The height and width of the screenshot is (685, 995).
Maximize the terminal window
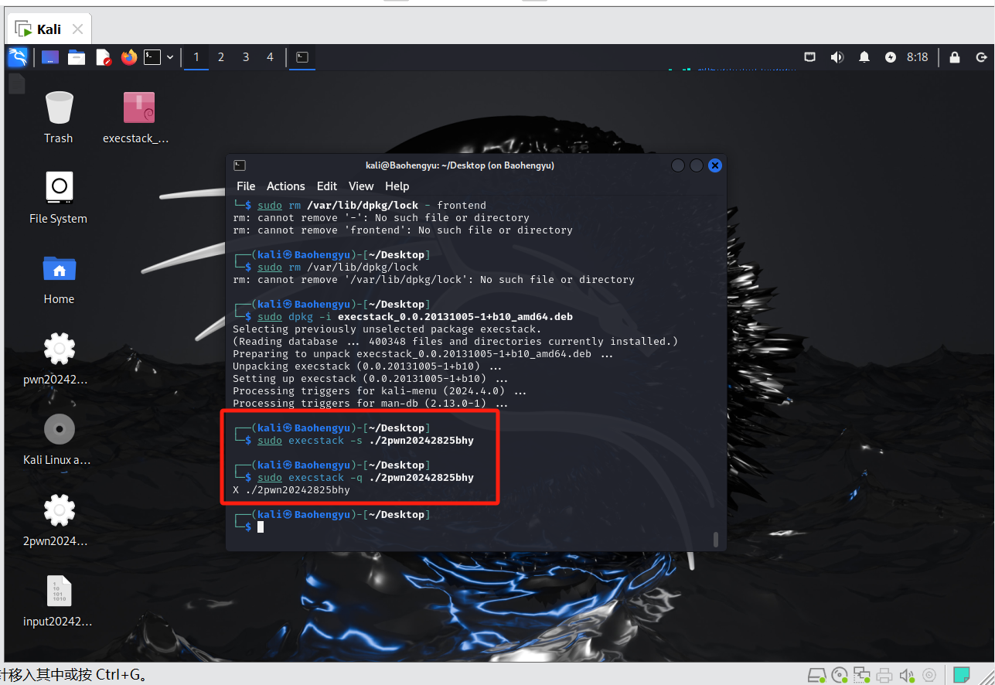point(697,165)
